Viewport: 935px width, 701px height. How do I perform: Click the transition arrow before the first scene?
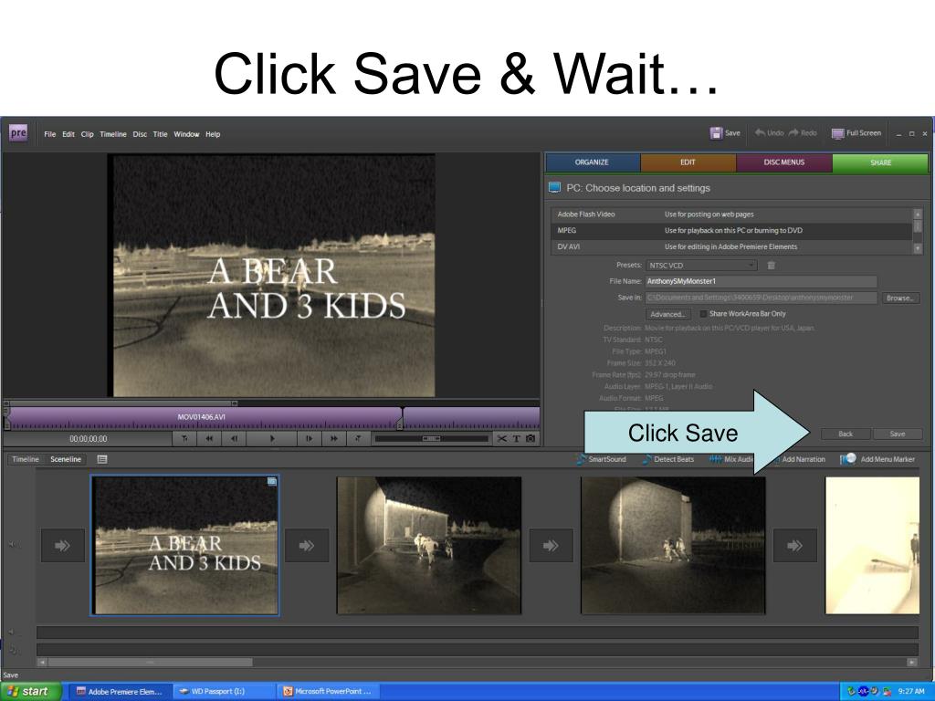coord(63,546)
